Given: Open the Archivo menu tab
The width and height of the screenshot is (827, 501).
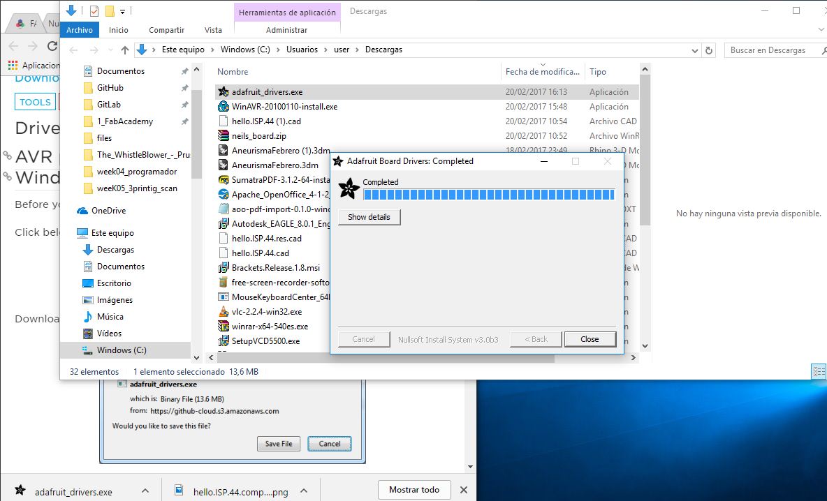Looking at the screenshot, I should [x=80, y=30].
